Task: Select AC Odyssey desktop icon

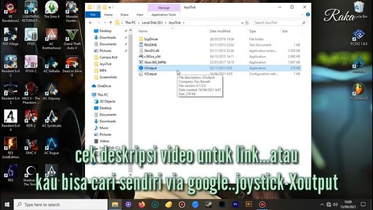Action: 51,92
